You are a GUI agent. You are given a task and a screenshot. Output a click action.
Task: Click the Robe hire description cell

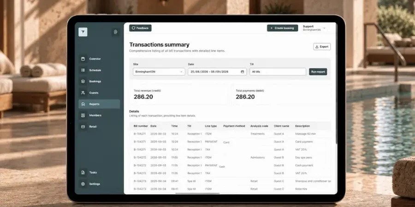coord(300,190)
